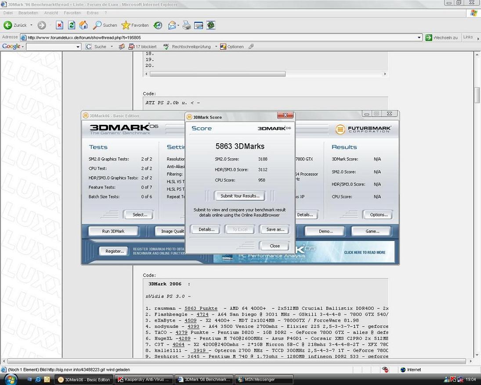481x385 pixels.
Task: Click the Kaspersky tray icon
Action: tap(453, 379)
